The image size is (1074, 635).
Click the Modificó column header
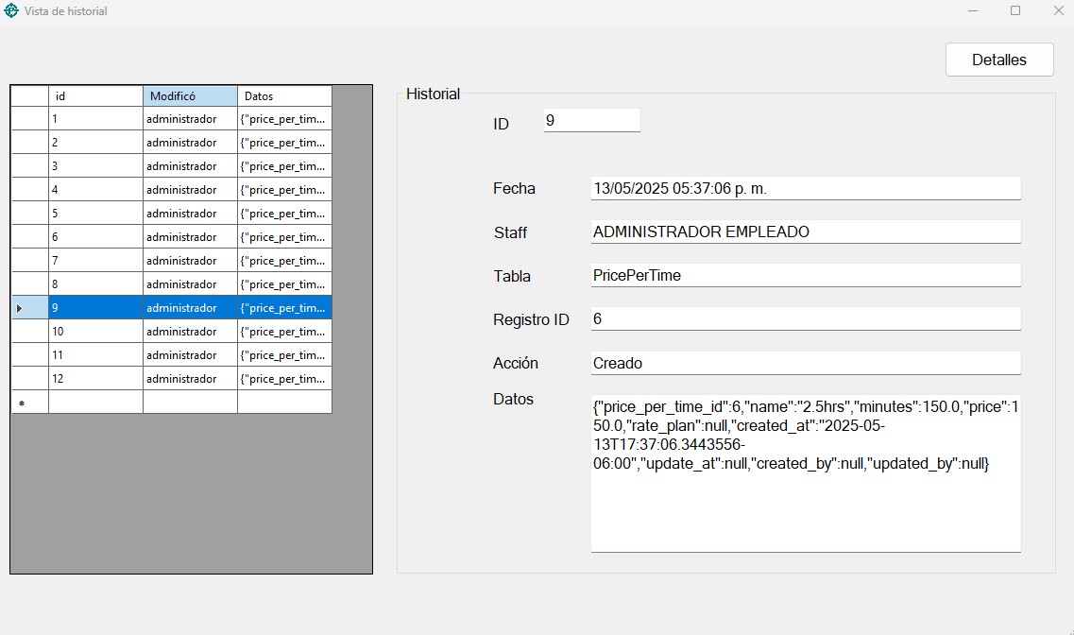tap(190, 96)
